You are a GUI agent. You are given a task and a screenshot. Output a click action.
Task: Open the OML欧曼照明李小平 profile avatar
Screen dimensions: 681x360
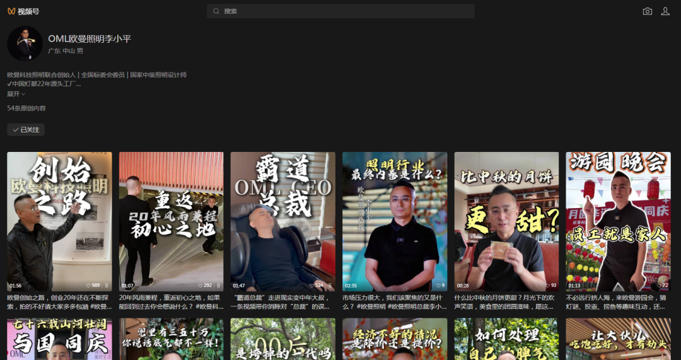(25, 44)
